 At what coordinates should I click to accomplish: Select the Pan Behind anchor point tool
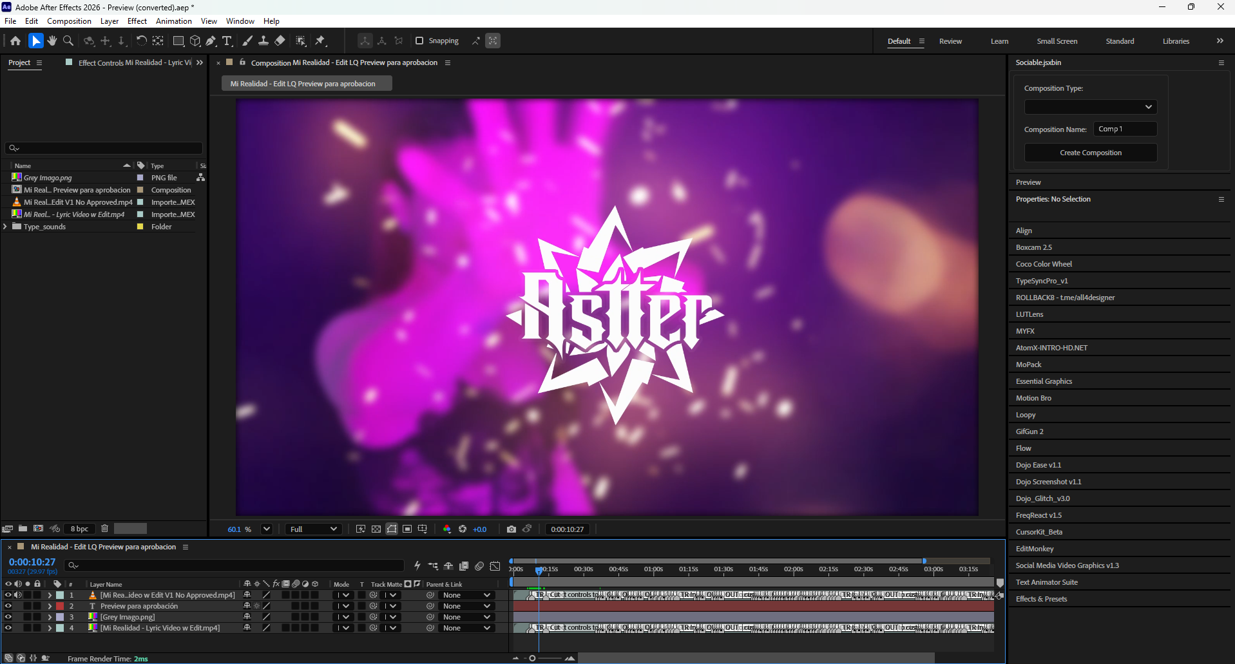pos(158,41)
